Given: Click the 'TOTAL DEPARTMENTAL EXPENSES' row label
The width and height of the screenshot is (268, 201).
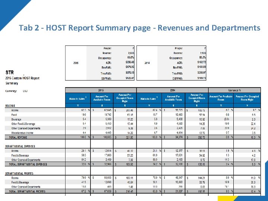Looking at the screenshot, I should click(x=28, y=164).
